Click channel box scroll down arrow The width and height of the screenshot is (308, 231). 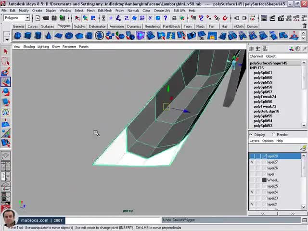coord(304,125)
